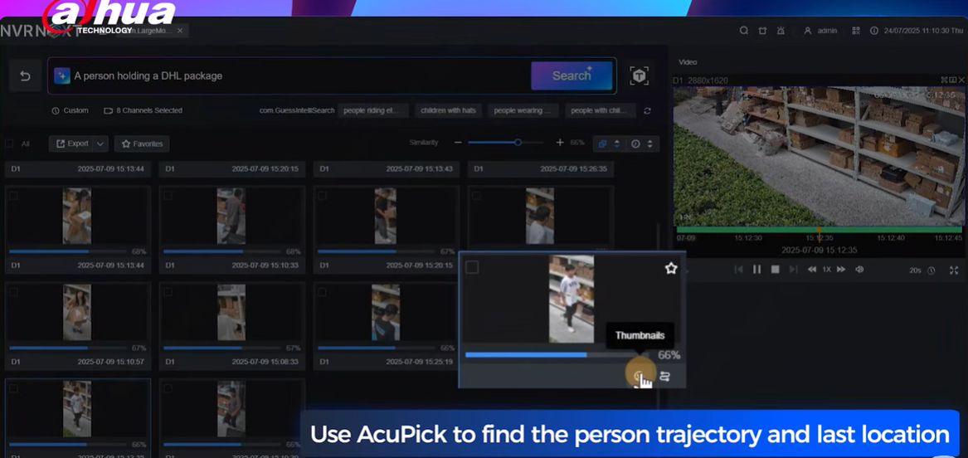Select checkbox on 15:13:44 result at 68%

(13, 196)
